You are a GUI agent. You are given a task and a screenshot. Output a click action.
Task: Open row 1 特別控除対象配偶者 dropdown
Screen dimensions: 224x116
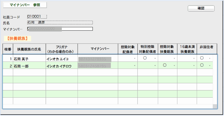[155, 59]
